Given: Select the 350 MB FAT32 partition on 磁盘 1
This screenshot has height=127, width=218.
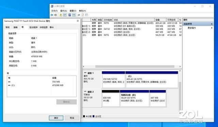Looking at the screenshot, I should (x=113, y=80).
